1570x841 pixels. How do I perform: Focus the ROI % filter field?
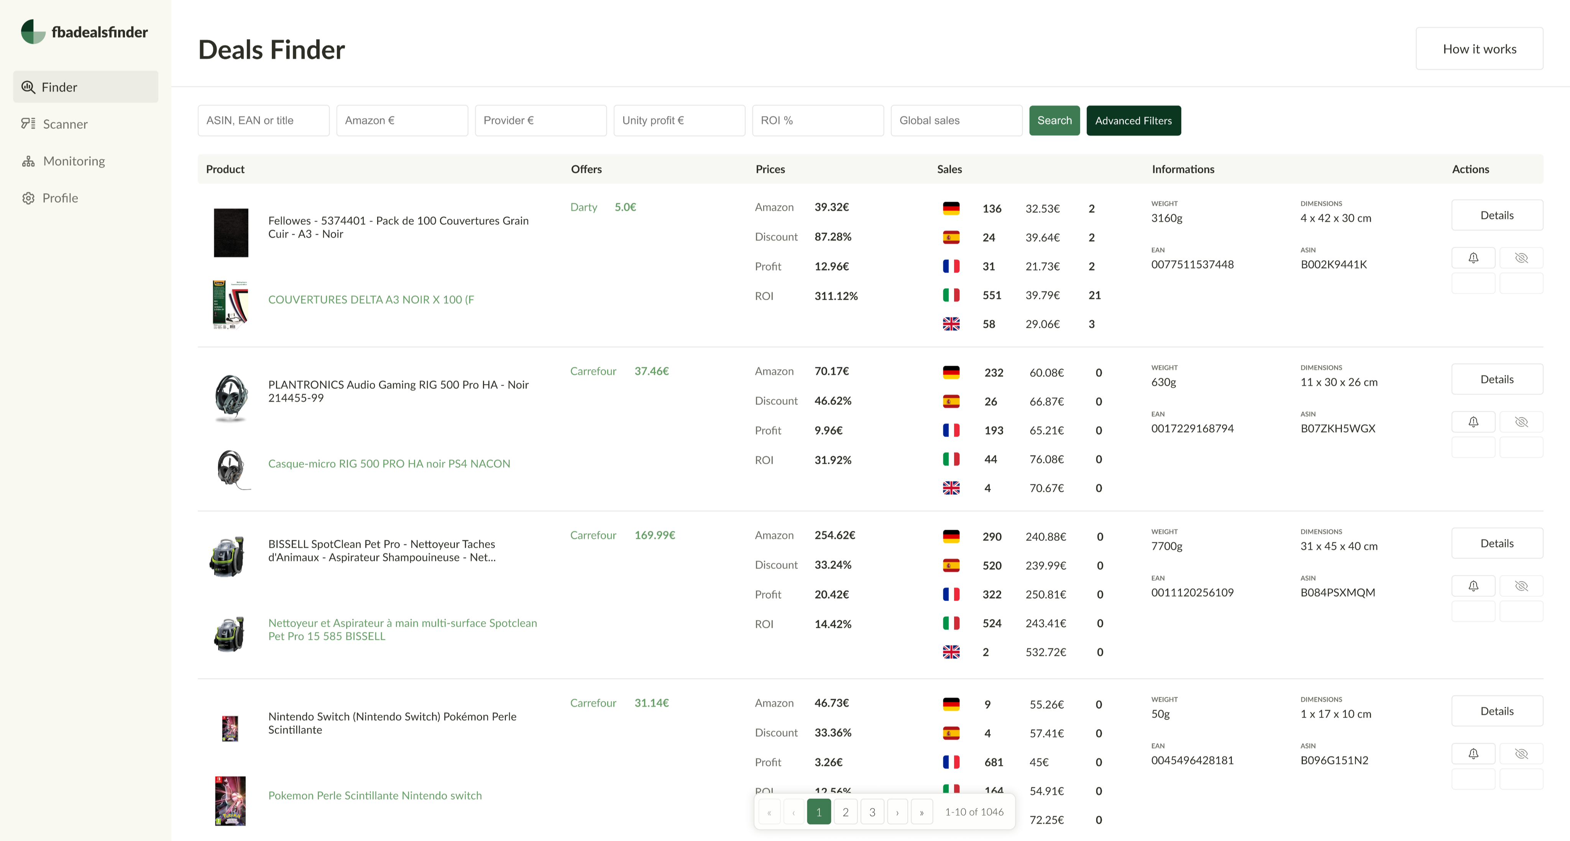coord(818,121)
